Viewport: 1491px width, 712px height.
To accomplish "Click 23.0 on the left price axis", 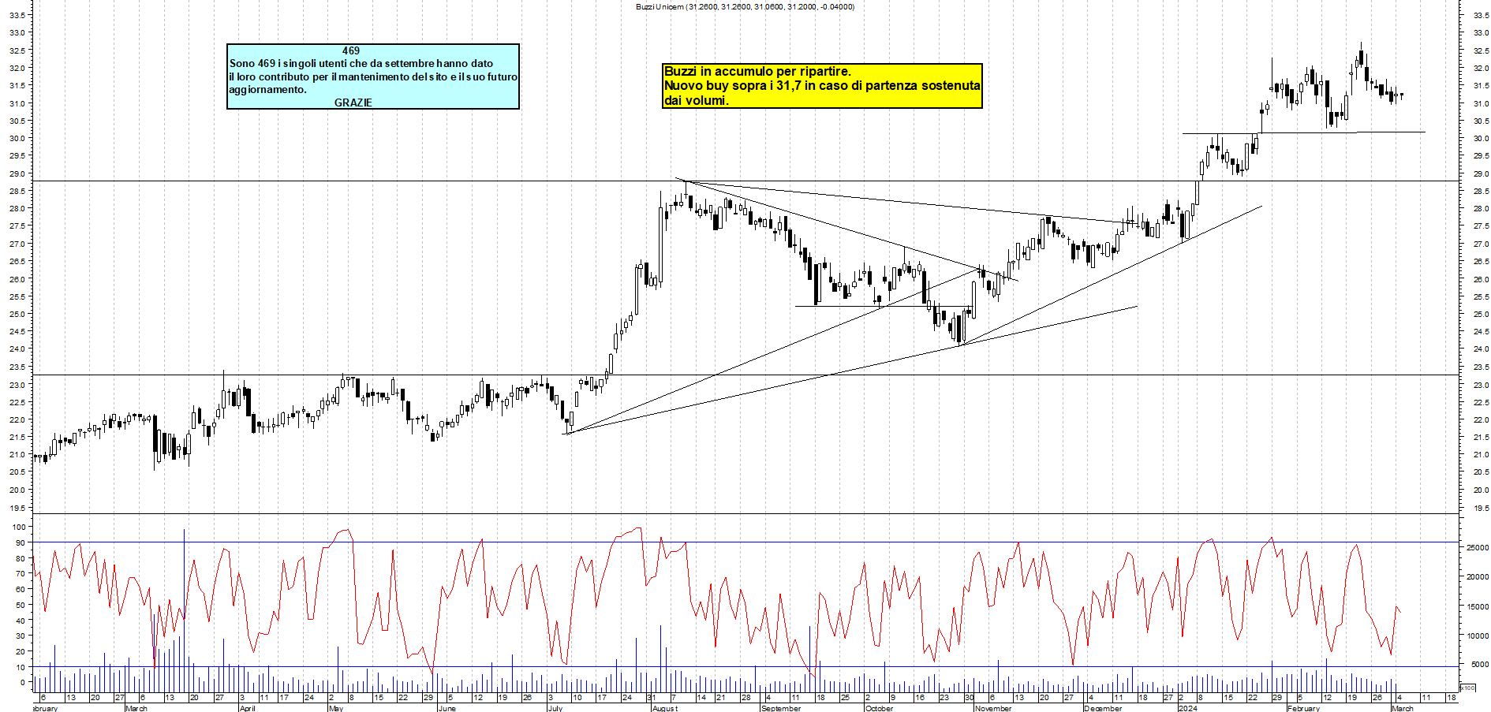I will [x=18, y=385].
